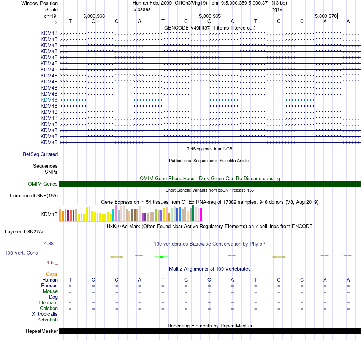Screen dimensions: 361x340
Task: Click the 5,000,365 position marker
Action: click(x=210, y=16)
